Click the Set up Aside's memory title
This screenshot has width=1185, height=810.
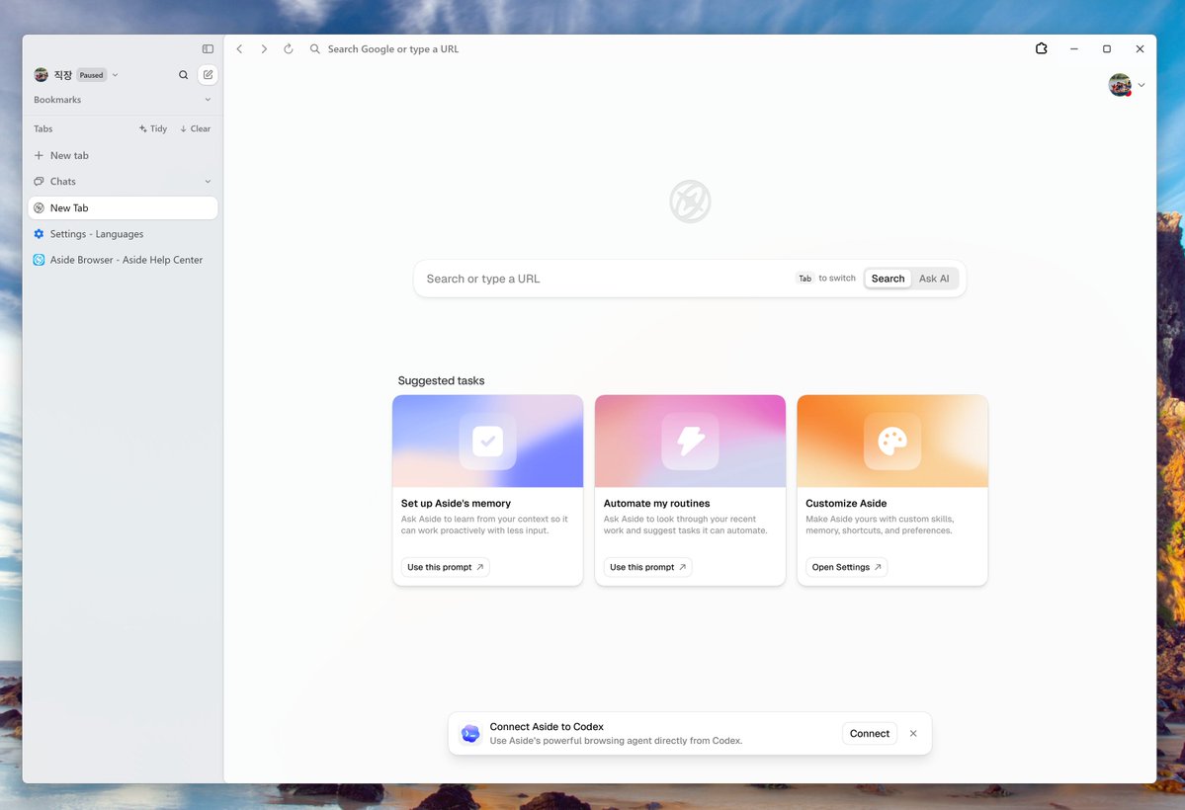click(x=456, y=503)
